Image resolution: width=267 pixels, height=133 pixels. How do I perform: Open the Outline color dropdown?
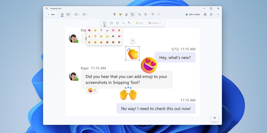point(155,23)
